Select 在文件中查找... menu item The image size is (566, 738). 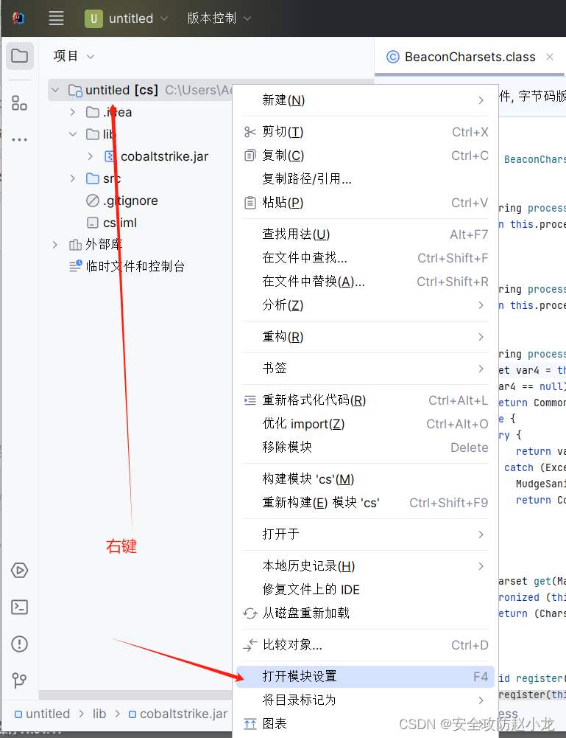pyautogui.click(x=365, y=258)
